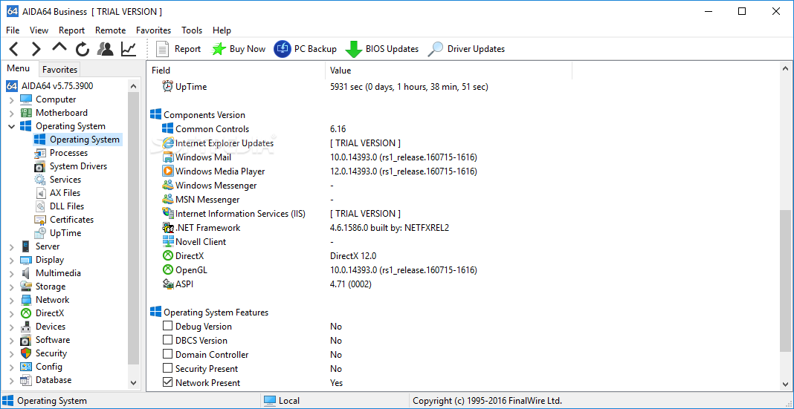
Task: Open the graph chart toolbar icon
Action: (x=129, y=49)
